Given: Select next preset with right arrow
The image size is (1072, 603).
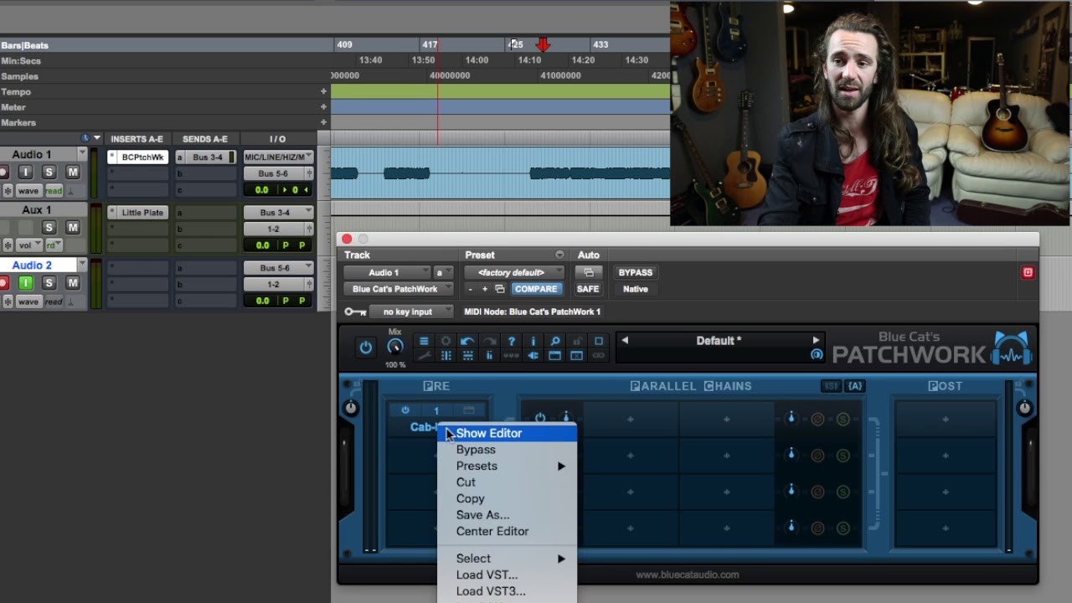Looking at the screenshot, I should click(816, 340).
